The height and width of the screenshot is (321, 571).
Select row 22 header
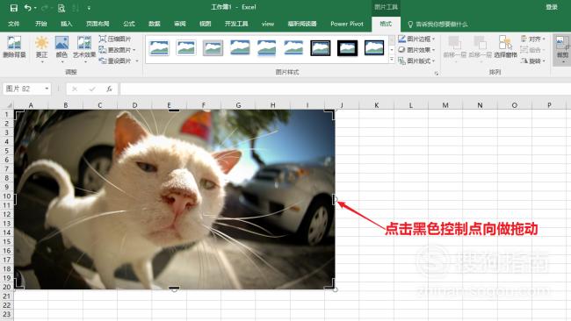7,305
